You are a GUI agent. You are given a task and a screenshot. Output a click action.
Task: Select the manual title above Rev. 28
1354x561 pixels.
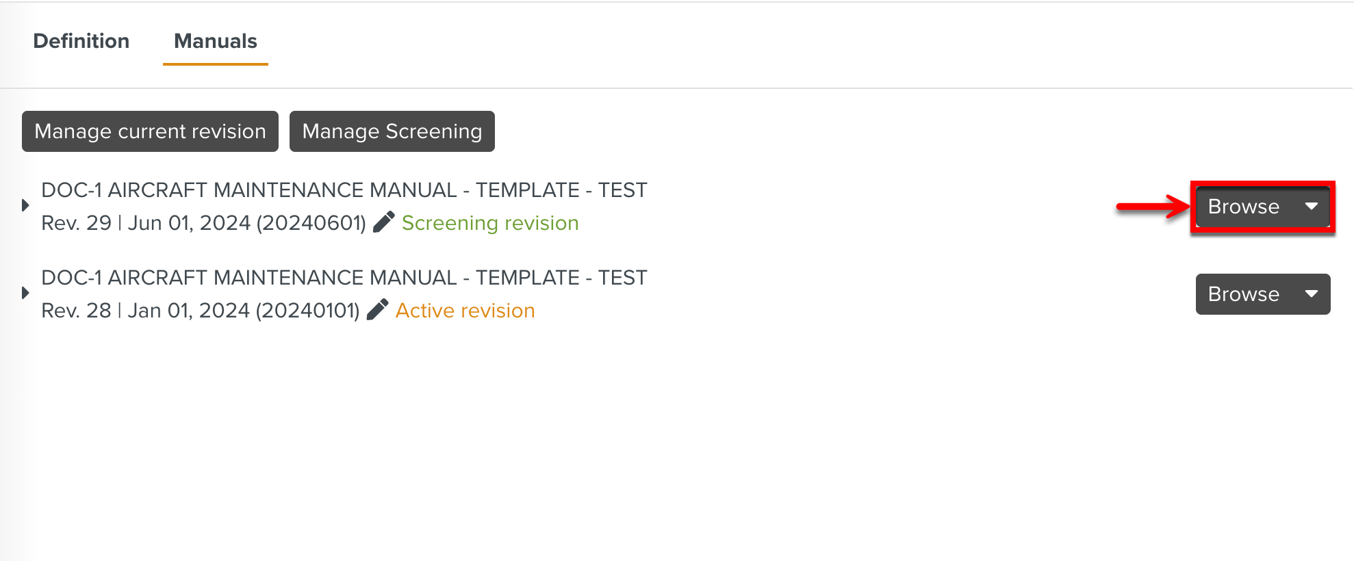click(344, 278)
